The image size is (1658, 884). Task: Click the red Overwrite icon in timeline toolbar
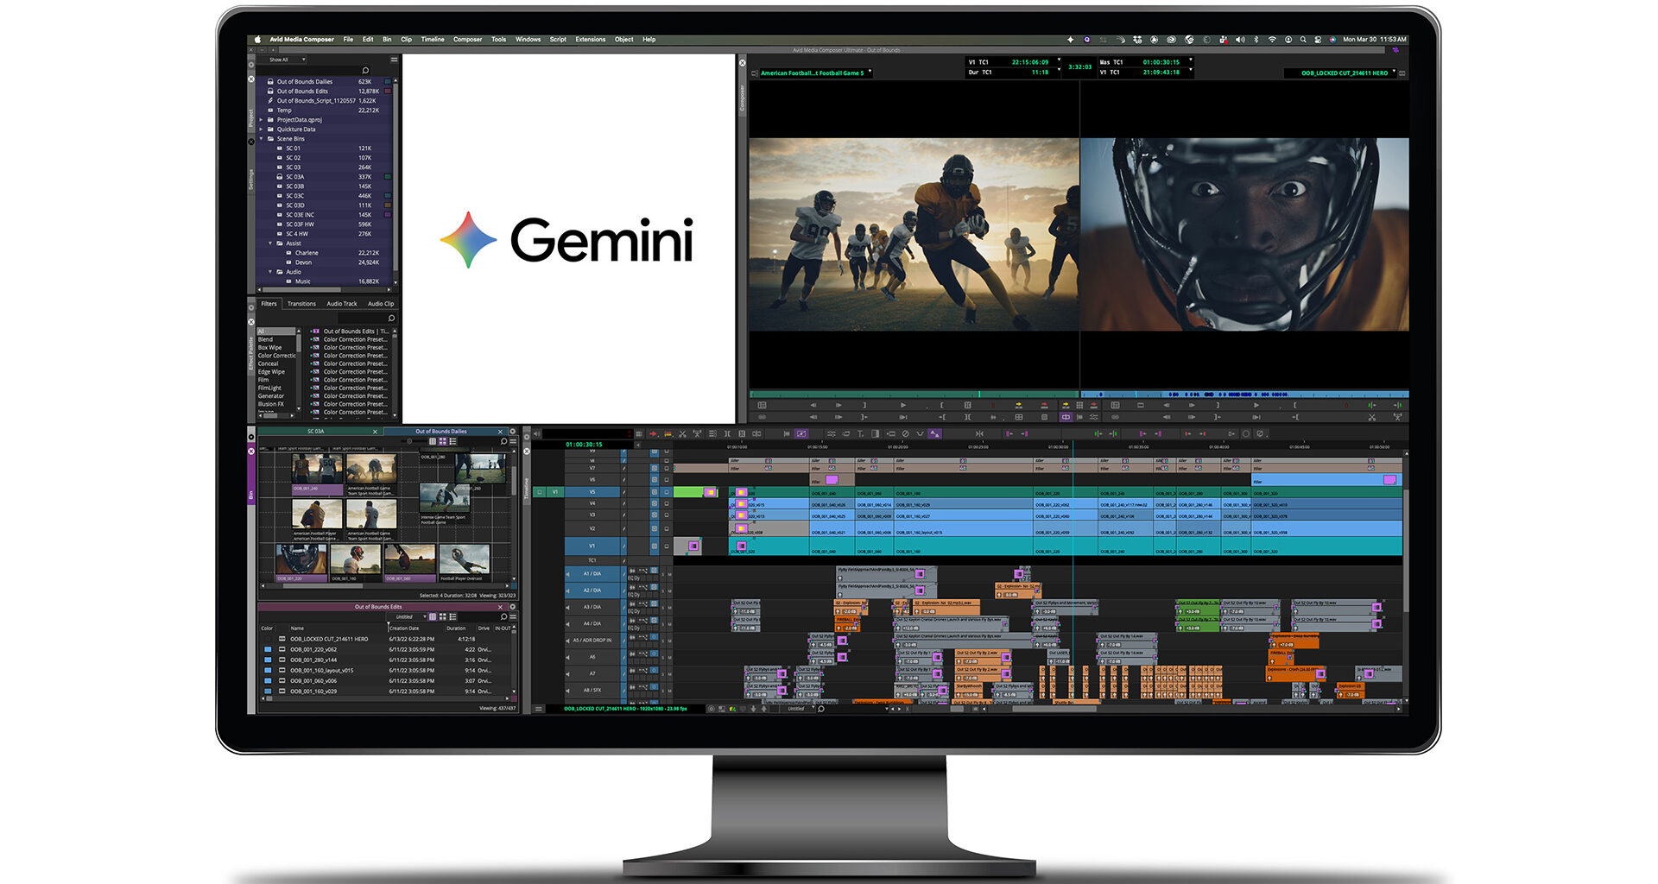[652, 432]
